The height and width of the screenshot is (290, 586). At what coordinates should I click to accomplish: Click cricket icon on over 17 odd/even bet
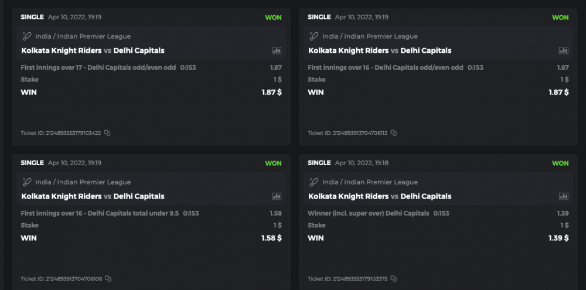click(26, 36)
